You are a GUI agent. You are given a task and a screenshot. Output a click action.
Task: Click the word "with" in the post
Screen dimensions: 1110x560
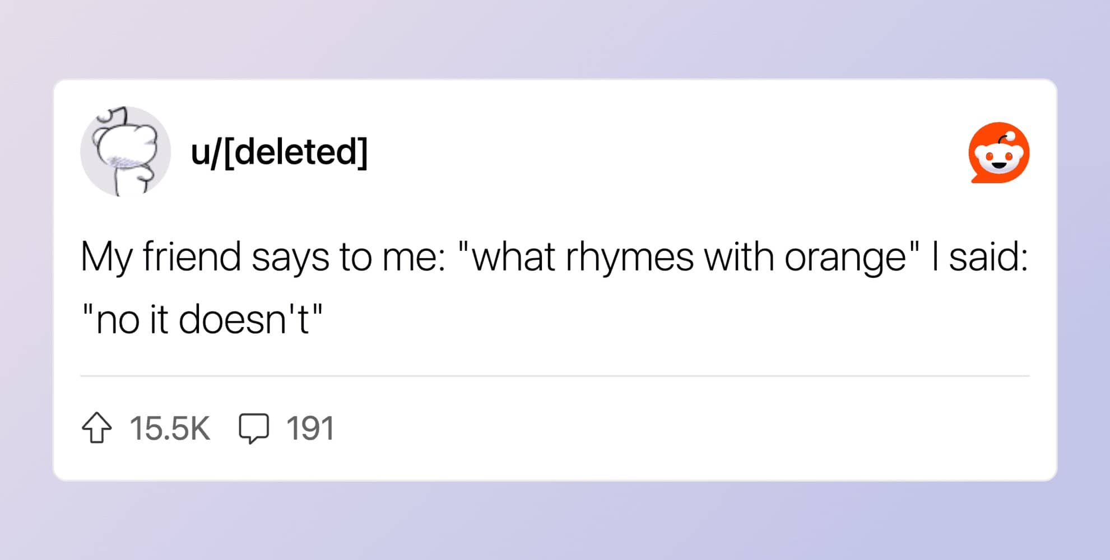click(x=739, y=257)
